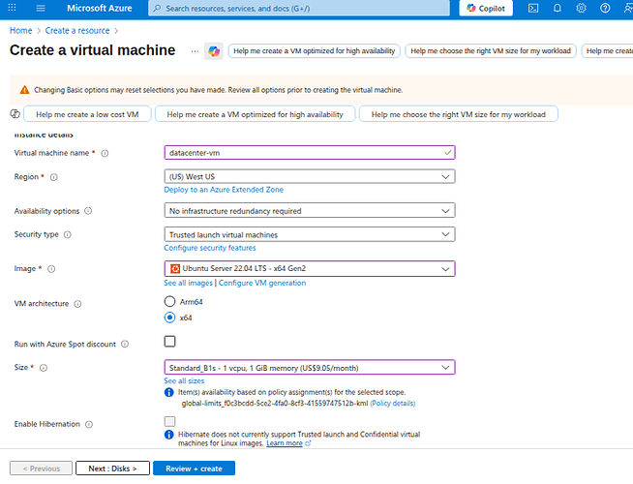Image resolution: width=633 pixels, height=484 pixels.
Task: Open portal settings gear
Action: (580, 9)
